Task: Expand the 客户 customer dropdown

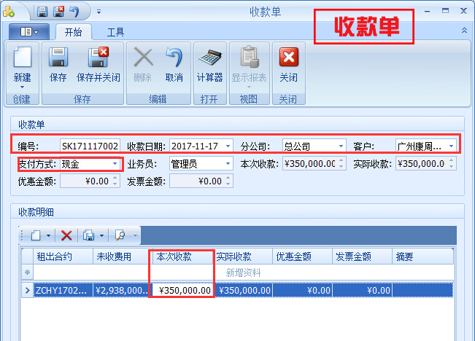Action: (x=451, y=146)
